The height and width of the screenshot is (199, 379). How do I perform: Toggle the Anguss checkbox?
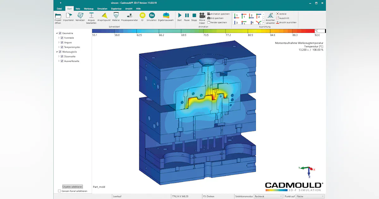pyautogui.click(x=62, y=42)
